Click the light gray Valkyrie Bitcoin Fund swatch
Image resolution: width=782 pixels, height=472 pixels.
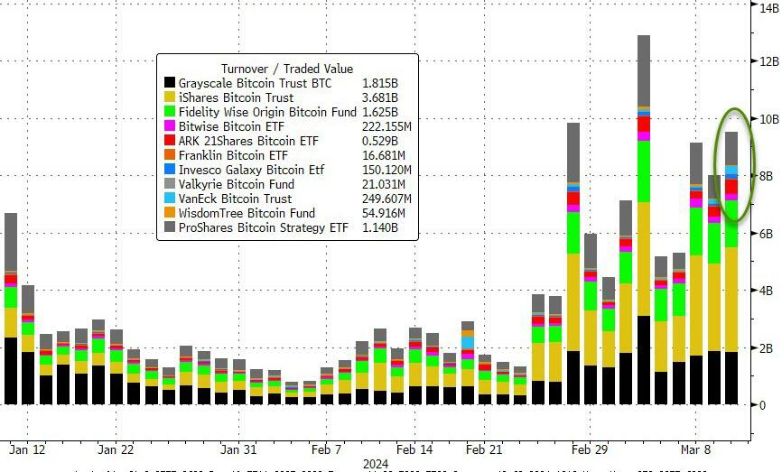[x=170, y=184]
